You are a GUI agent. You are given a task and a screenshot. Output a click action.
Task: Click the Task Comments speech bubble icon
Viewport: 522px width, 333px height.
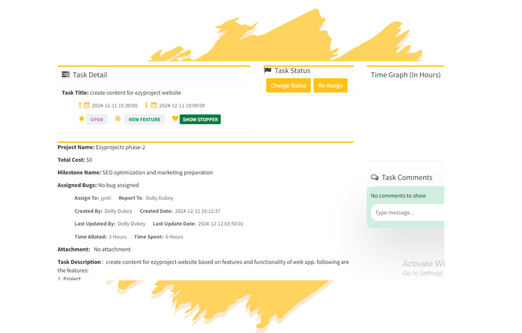pyautogui.click(x=375, y=177)
